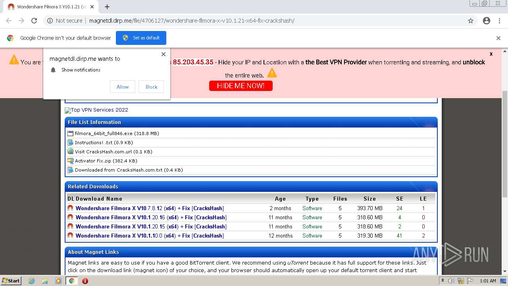The height and width of the screenshot is (286, 508).
Task: Open the Windows Start menu
Action: (11, 280)
